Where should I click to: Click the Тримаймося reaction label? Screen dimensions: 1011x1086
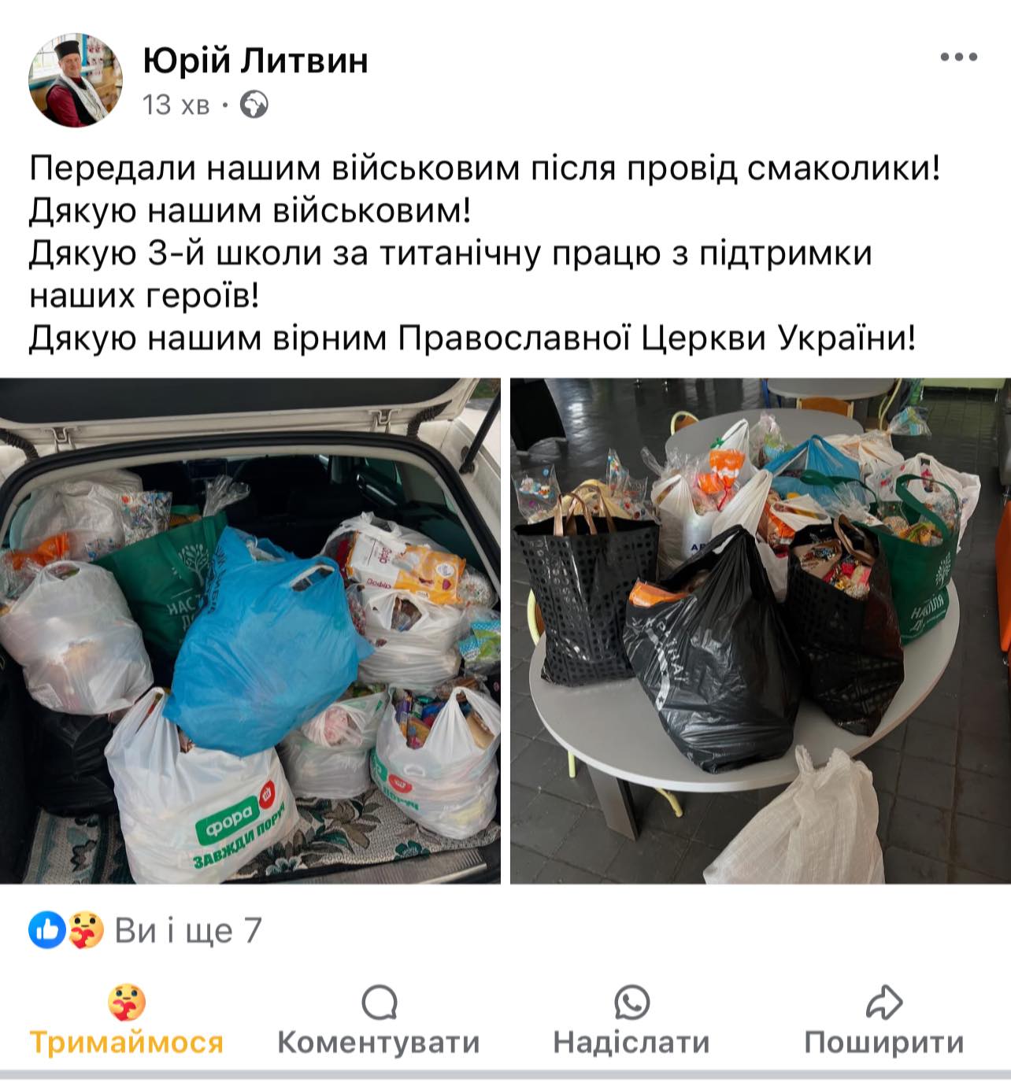point(127,1042)
